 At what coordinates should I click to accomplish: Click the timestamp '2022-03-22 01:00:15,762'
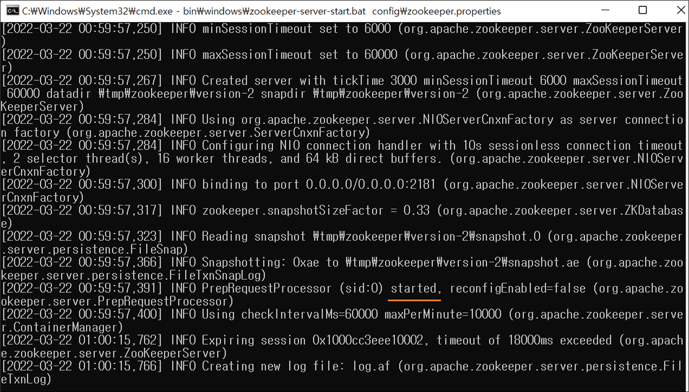(82, 340)
